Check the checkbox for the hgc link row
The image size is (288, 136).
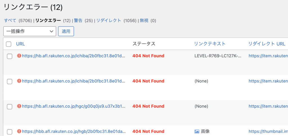[10, 107]
